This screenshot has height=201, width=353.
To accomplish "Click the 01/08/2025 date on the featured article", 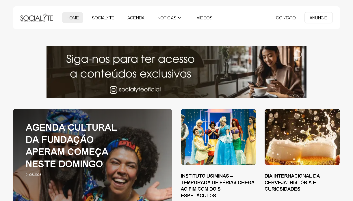I will click(34, 175).
